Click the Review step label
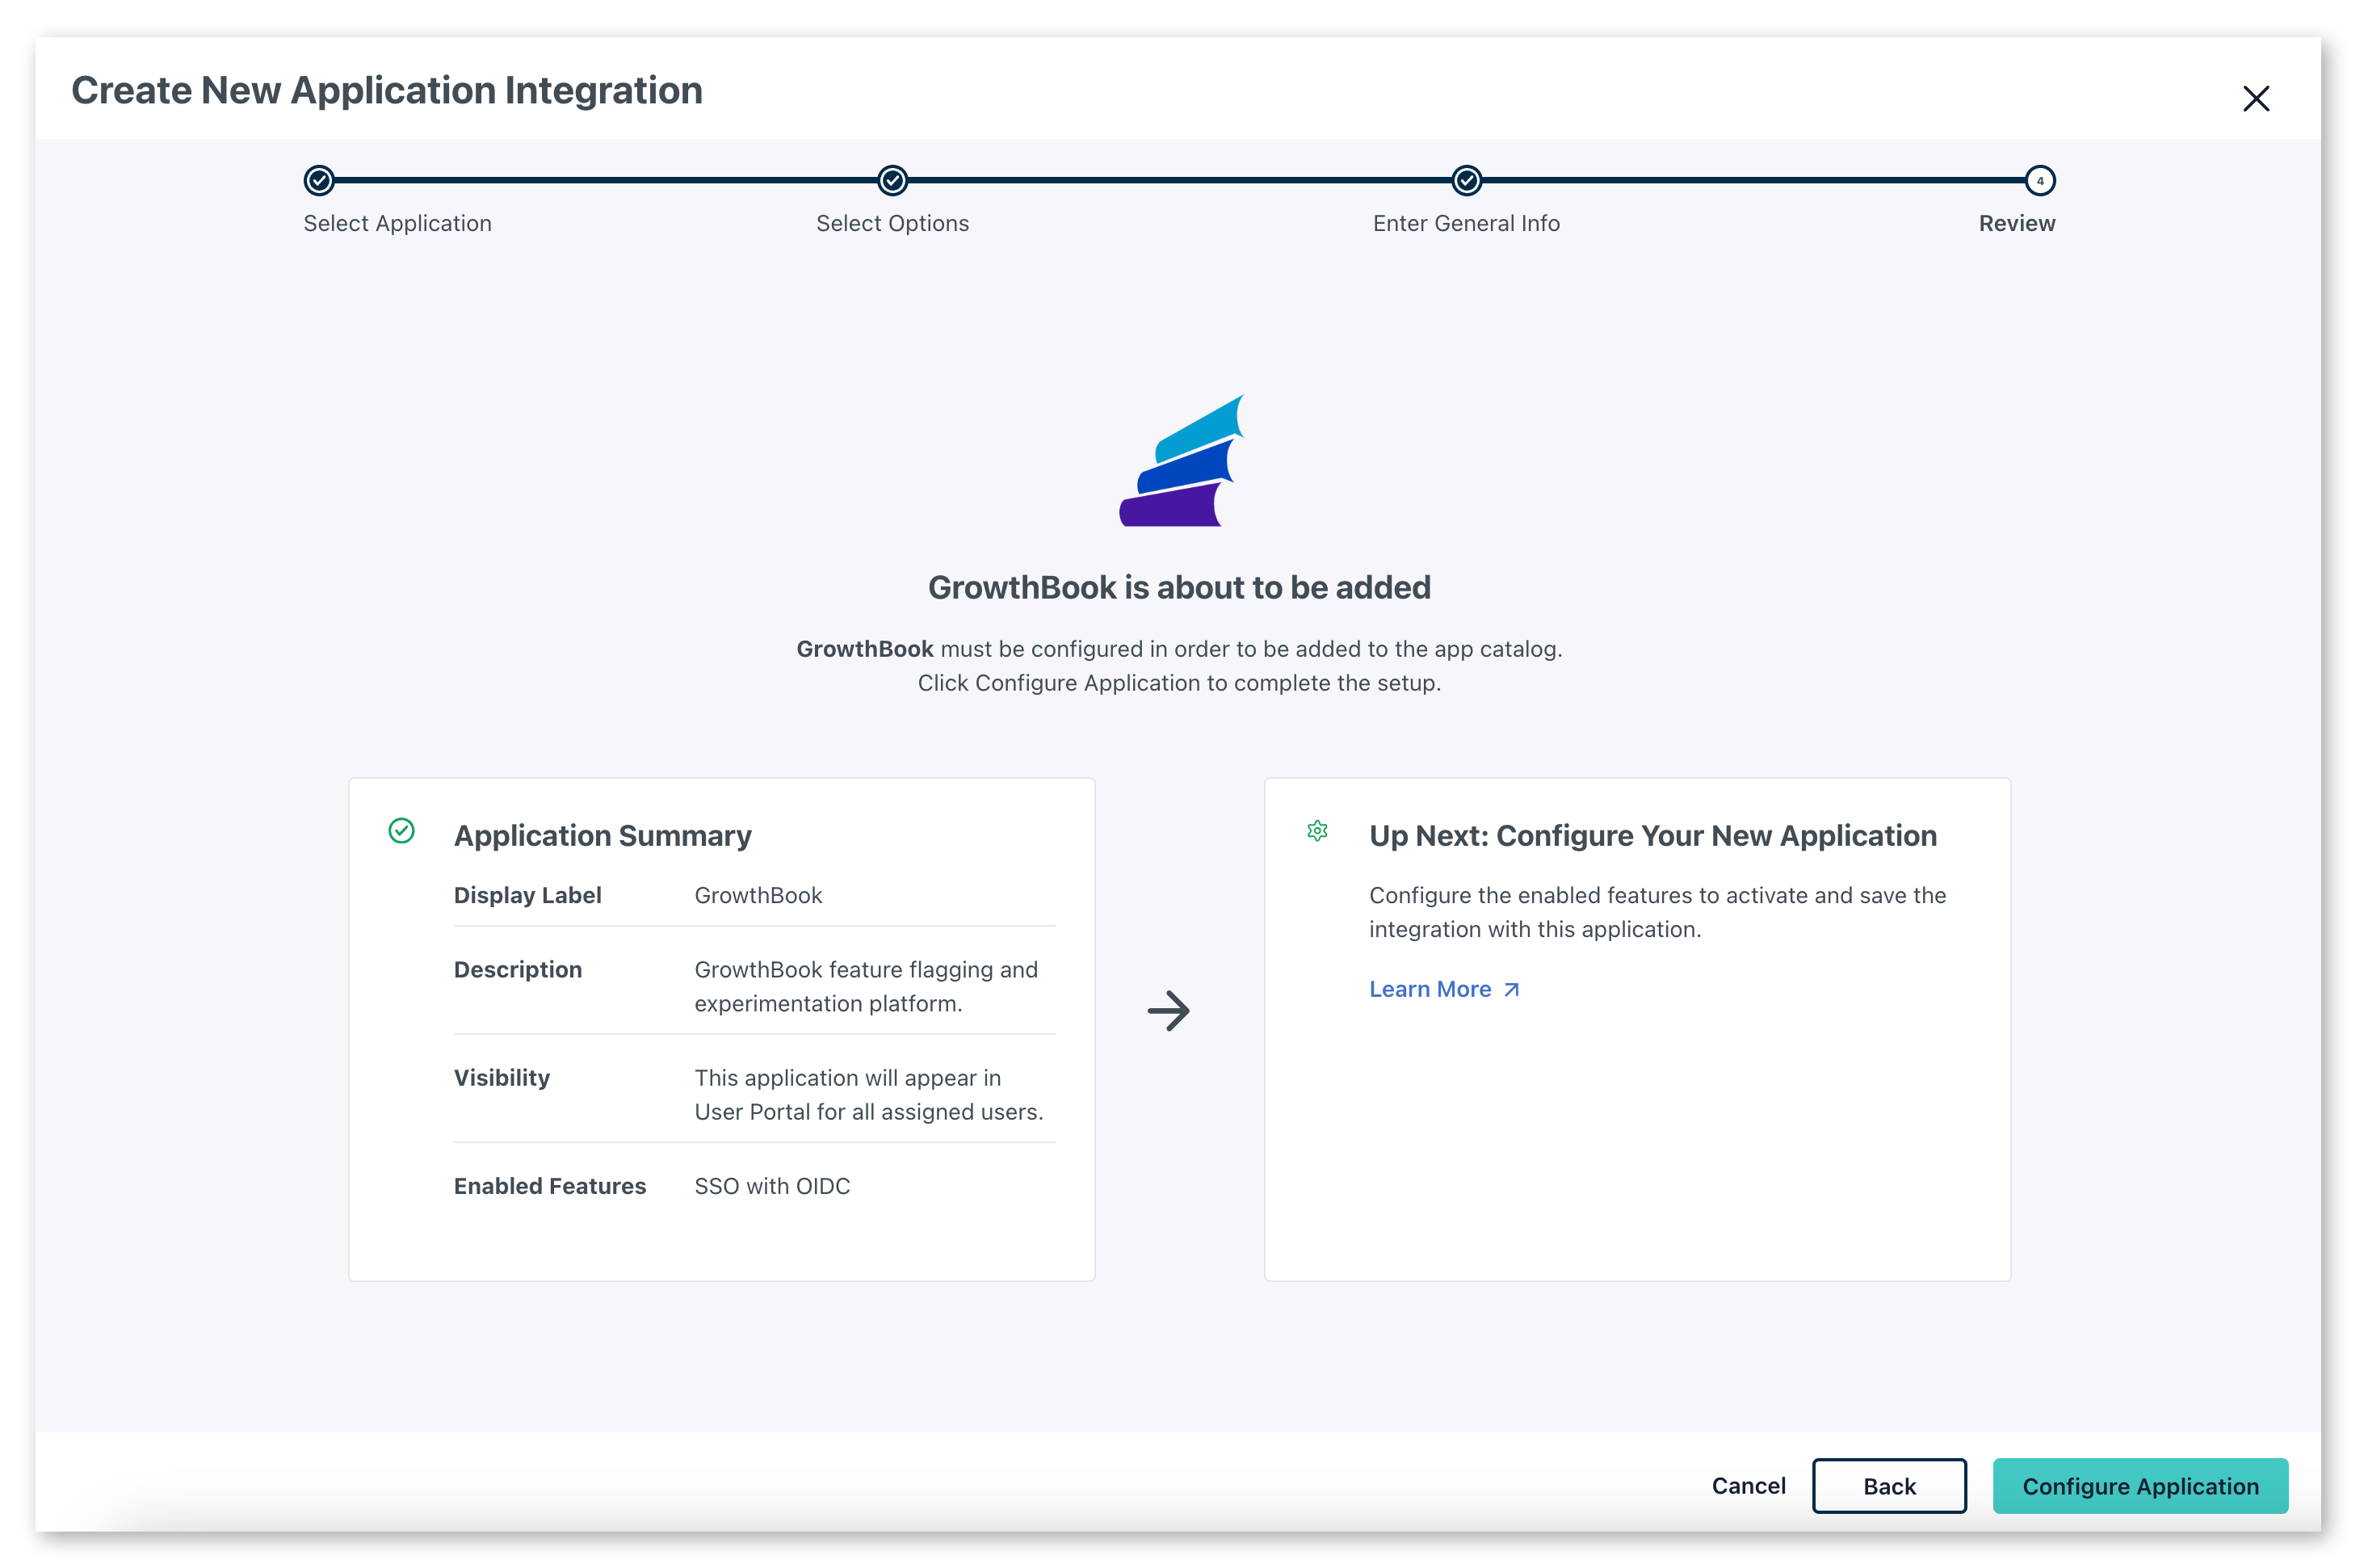Screen dimensions: 2364x1568 coord(2018,223)
